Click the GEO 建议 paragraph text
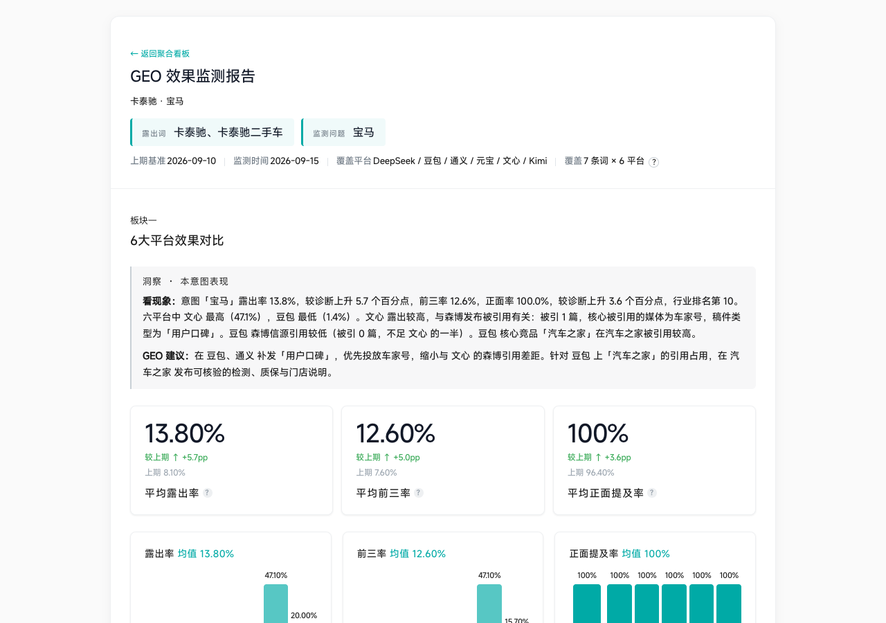886x623 pixels. (442, 363)
